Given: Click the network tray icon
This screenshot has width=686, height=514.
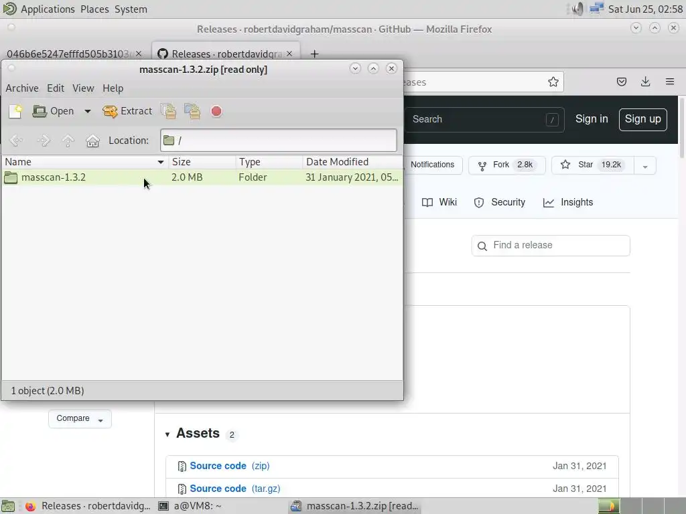Looking at the screenshot, I should (596, 9).
